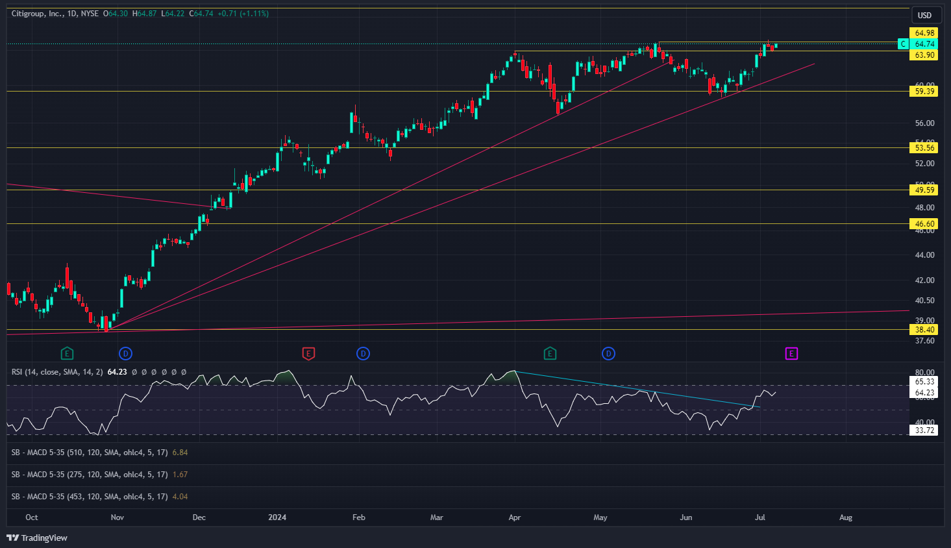951x548 pixels.
Task: Open the purple upcoming earnings marker in July
Action: [791, 354]
